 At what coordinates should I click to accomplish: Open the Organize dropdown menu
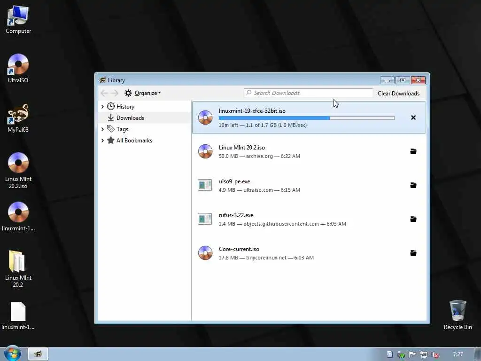tap(143, 93)
